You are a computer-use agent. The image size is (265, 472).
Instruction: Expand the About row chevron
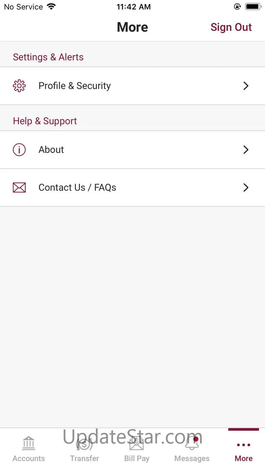coord(246,150)
